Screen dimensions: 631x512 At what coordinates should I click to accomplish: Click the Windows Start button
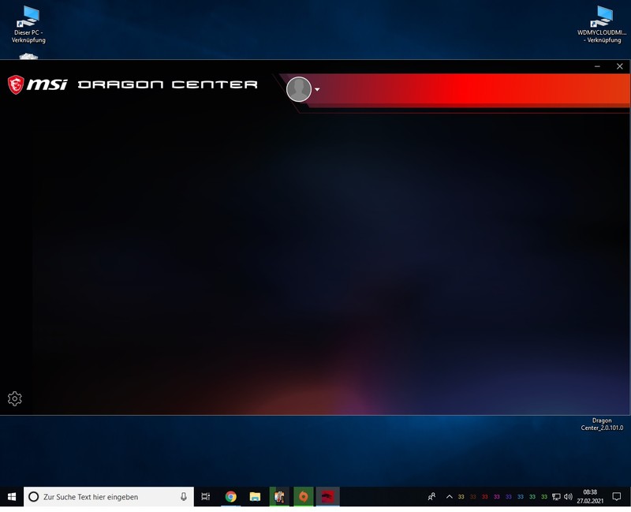(12, 497)
